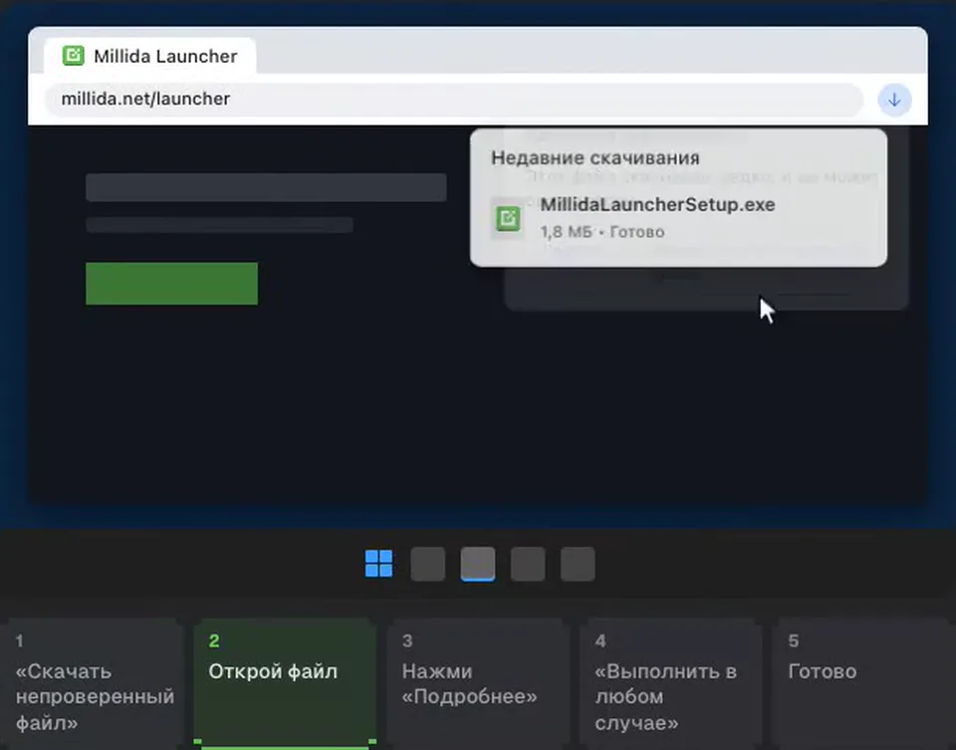
Task: Open the browser downloads arrow icon
Action: 894,100
